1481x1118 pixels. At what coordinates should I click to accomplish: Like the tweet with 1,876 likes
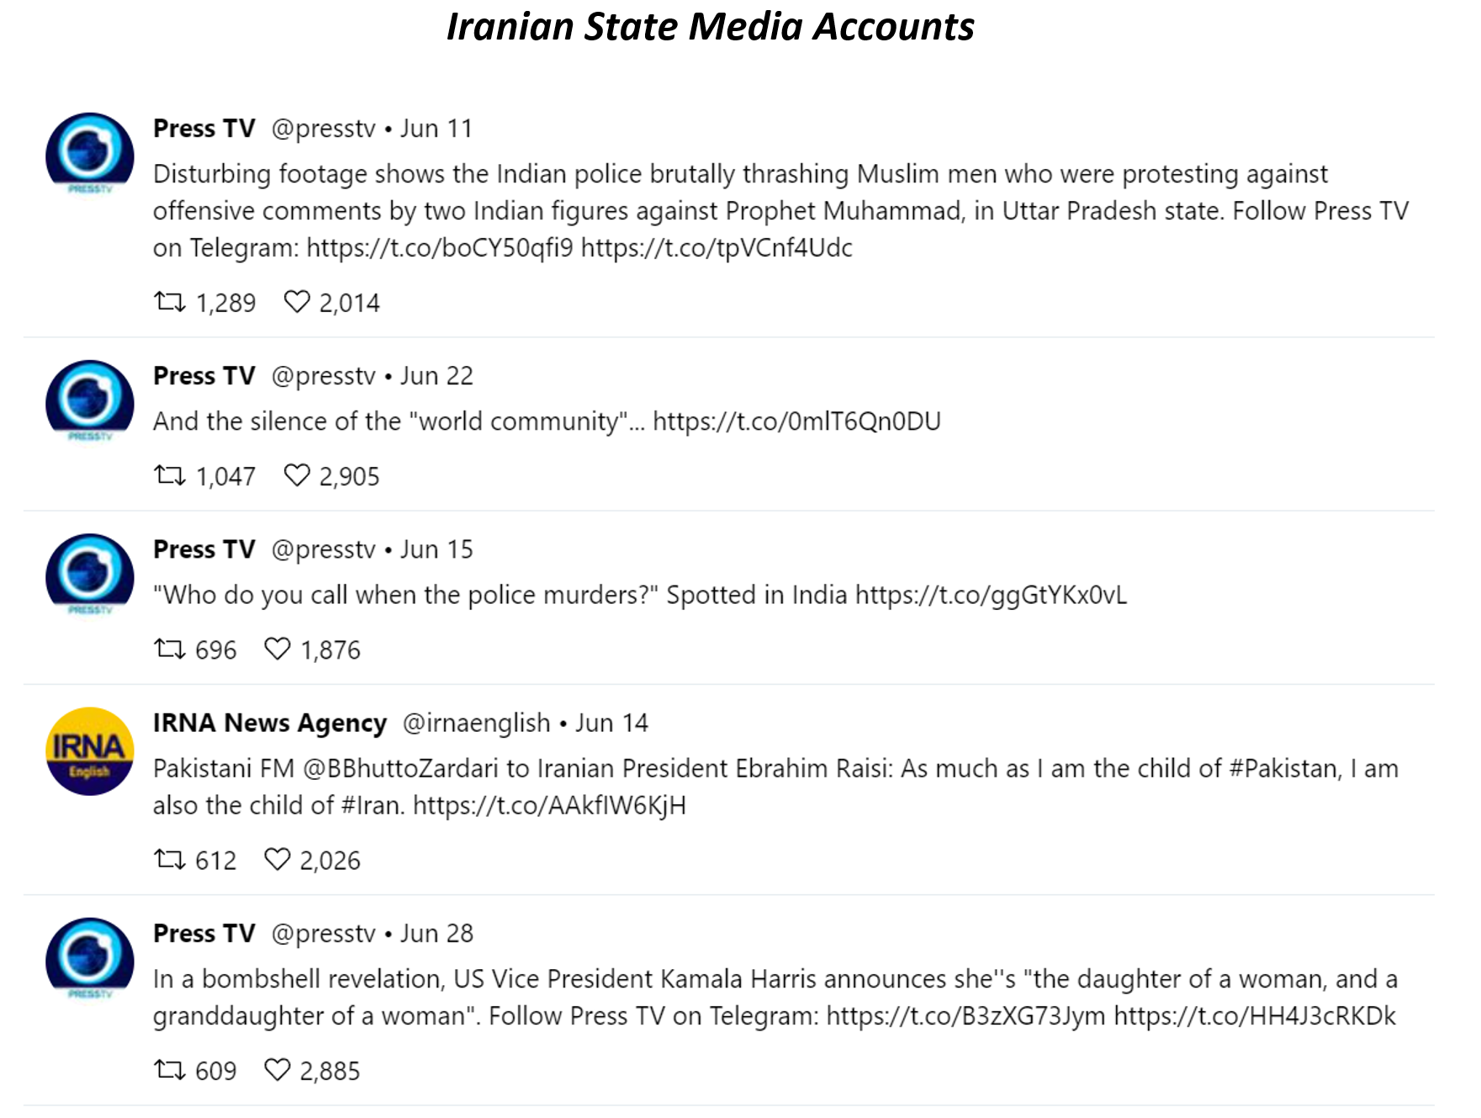click(x=278, y=649)
